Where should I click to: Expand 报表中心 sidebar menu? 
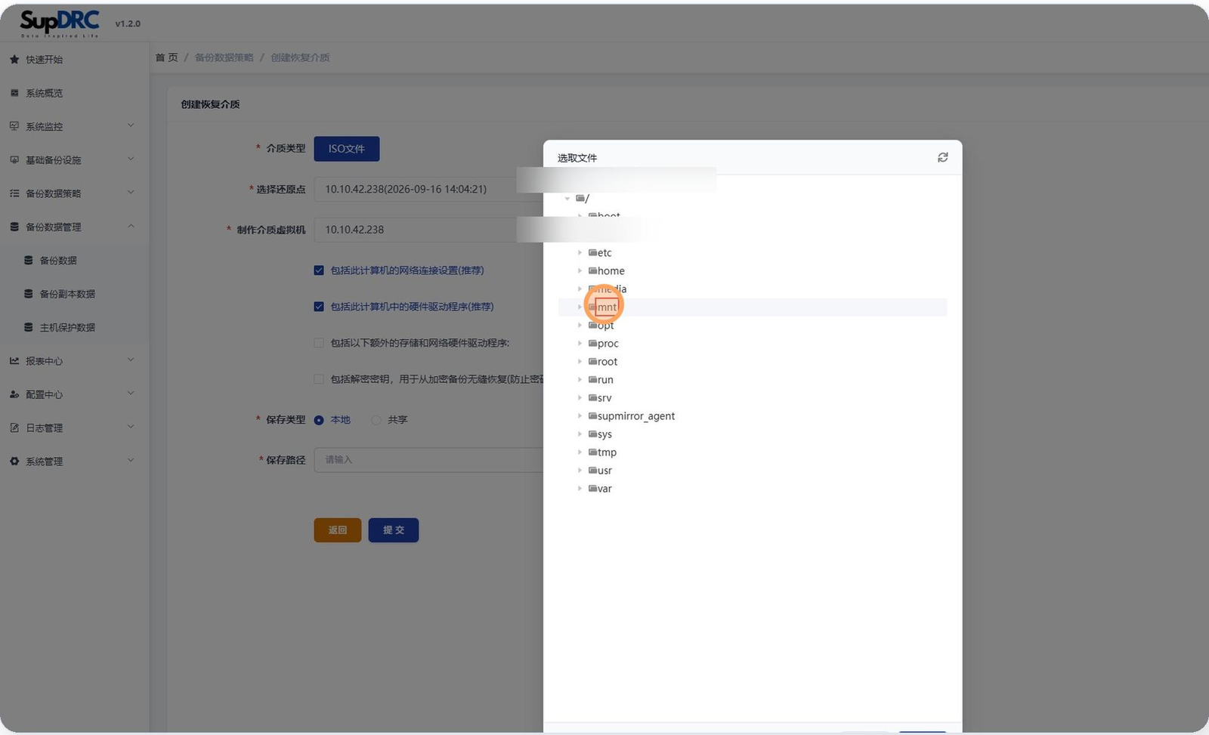coord(74,361)
